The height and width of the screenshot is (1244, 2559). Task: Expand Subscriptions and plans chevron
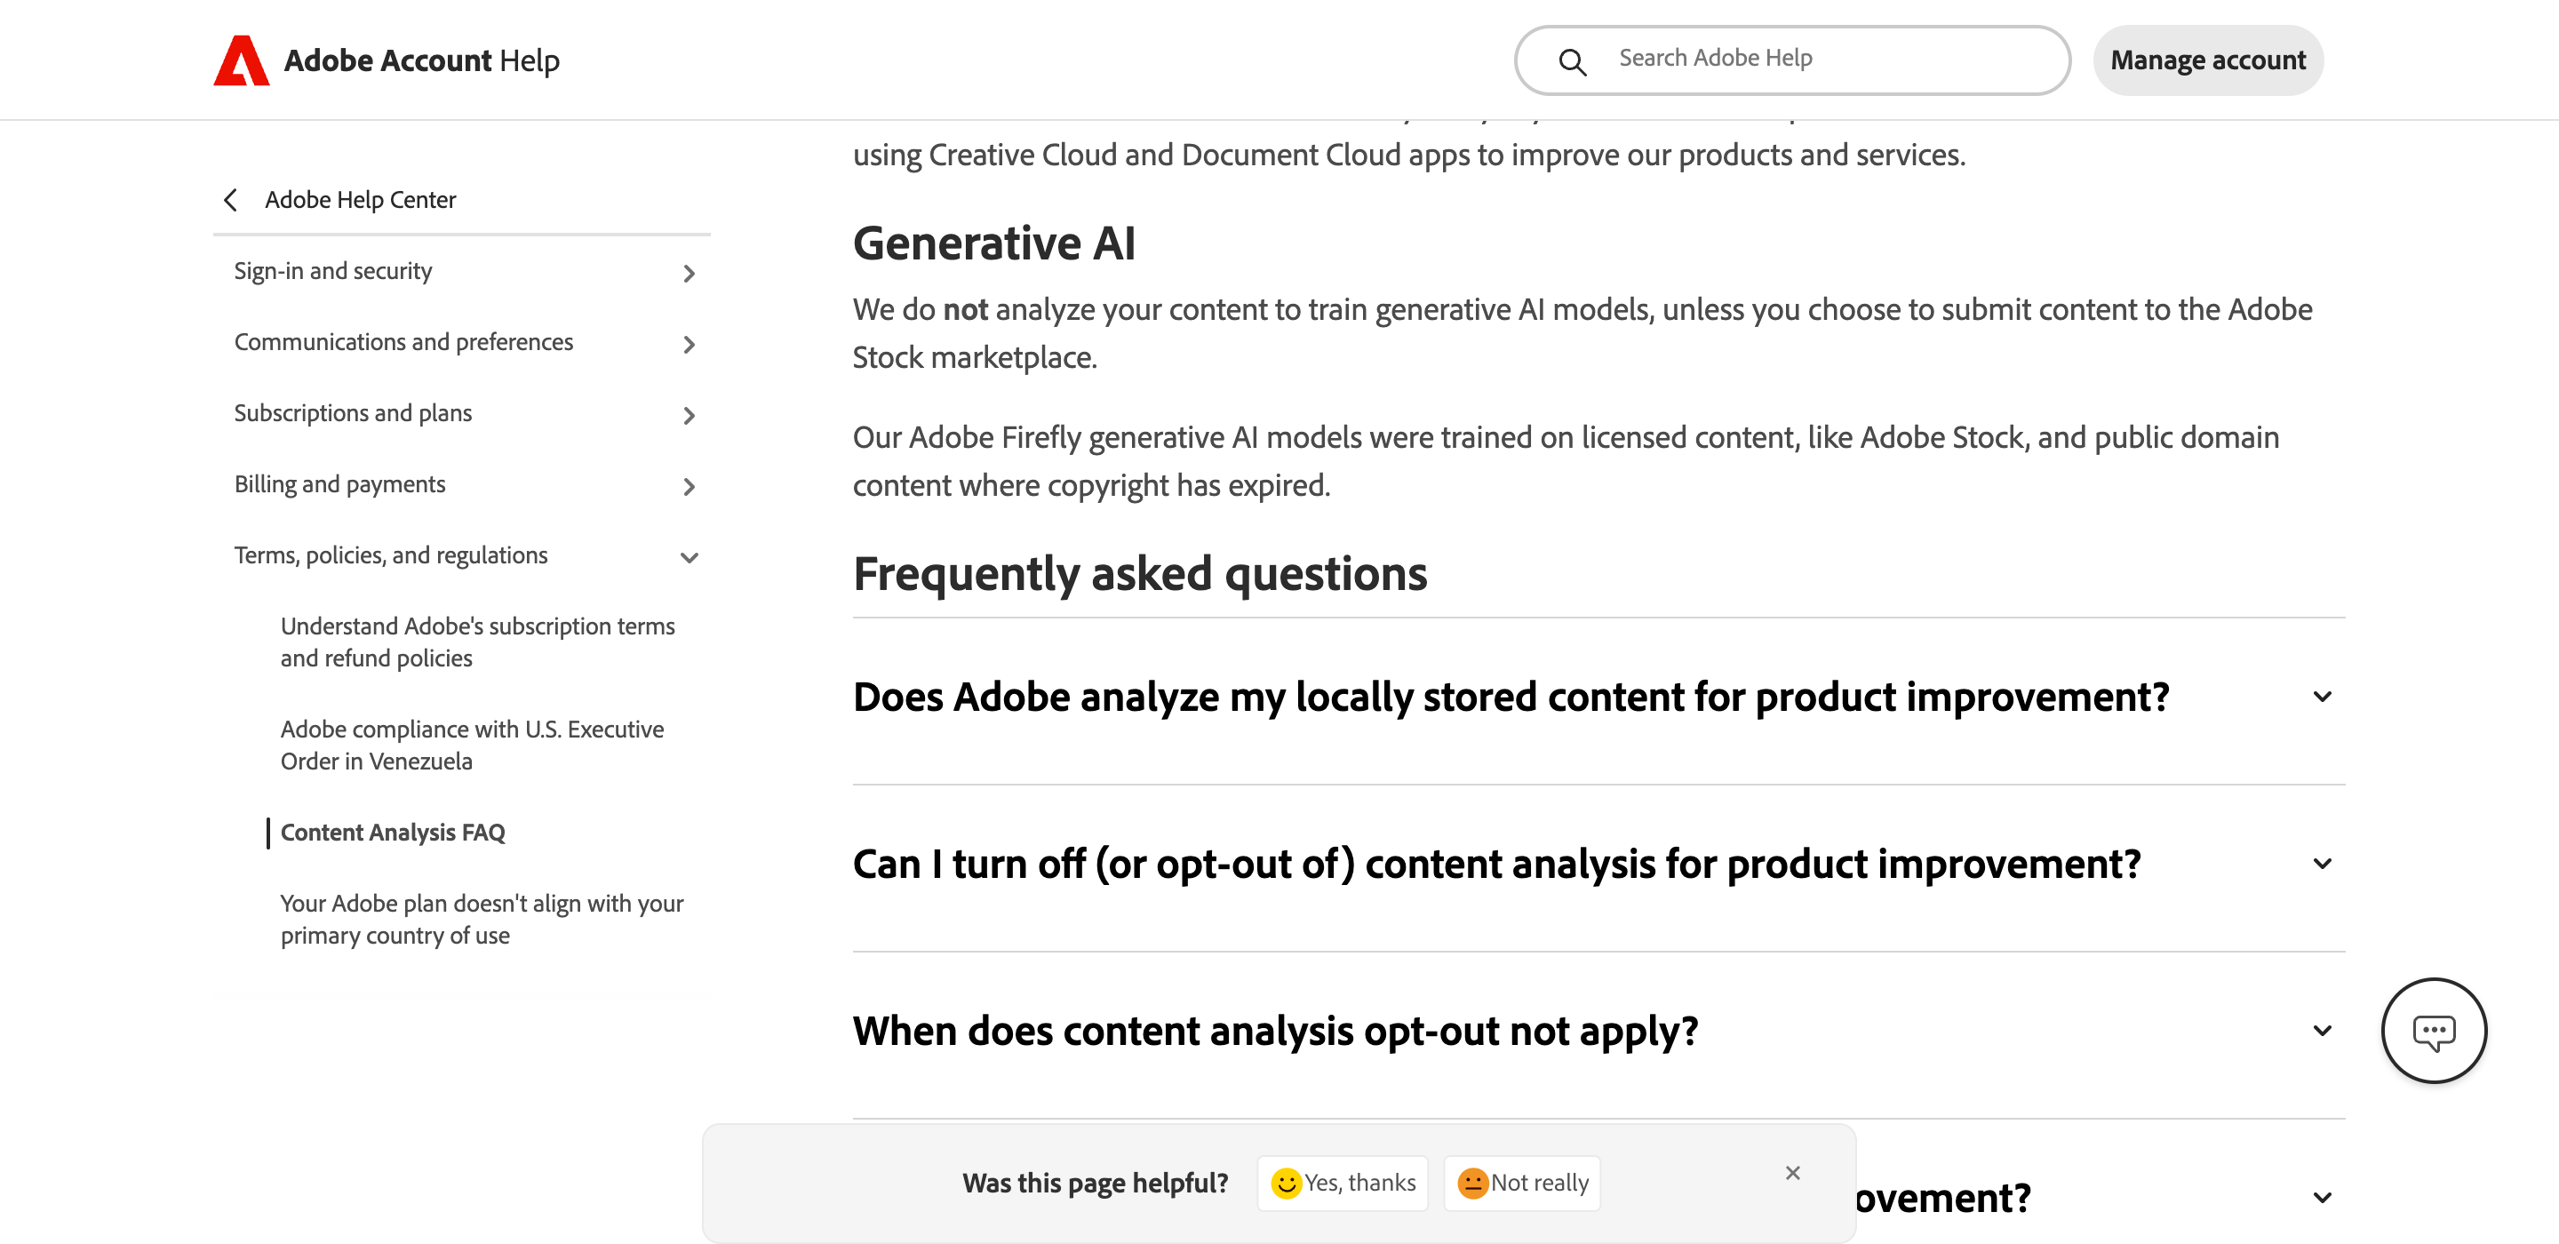[689, 415]
